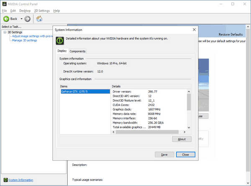
Task: Open the Help menu
Action: [x=56, y=11]
